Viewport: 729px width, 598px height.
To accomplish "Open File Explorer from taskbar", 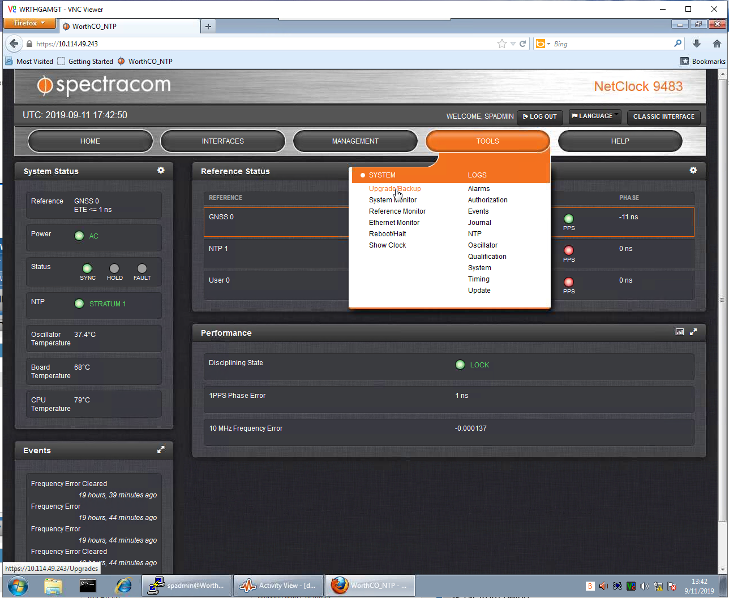I will click(53, 586).
